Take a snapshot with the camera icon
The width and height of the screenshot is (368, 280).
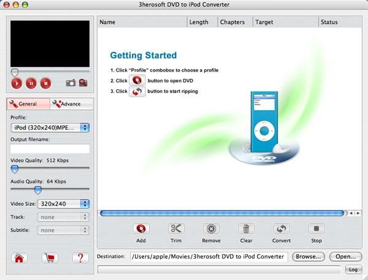click(71, 83)
